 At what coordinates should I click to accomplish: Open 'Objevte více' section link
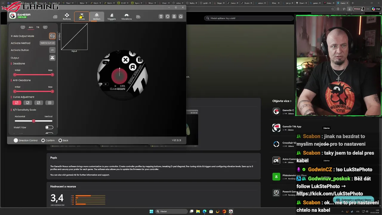tap(282, 101)
